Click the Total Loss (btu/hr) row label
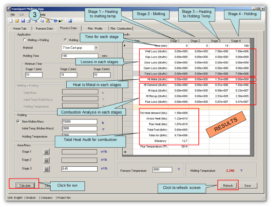The height and width of the screenshot is (207, 272). coord(156,74)
